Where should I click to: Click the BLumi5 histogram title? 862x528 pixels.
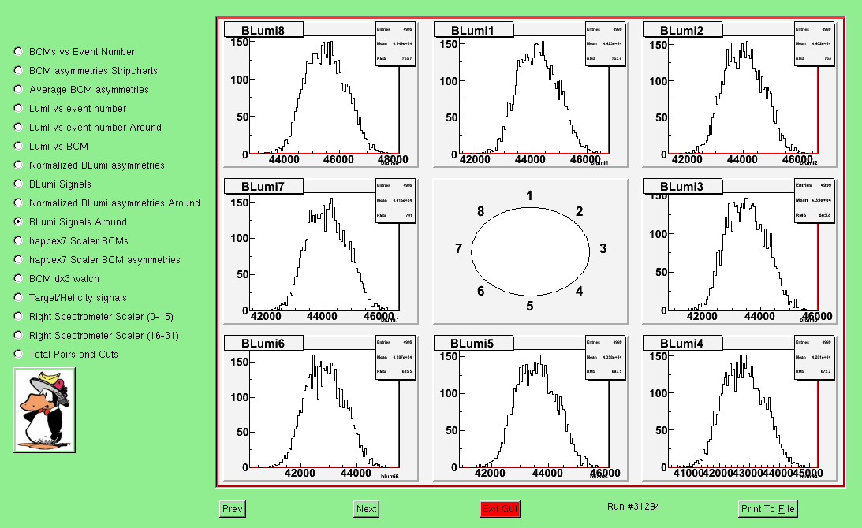click(x=473, y=344)
